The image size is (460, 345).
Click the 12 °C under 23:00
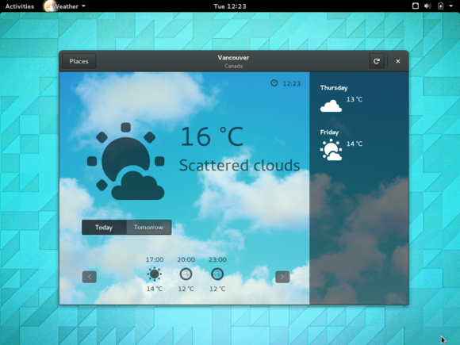pos(217,289)
